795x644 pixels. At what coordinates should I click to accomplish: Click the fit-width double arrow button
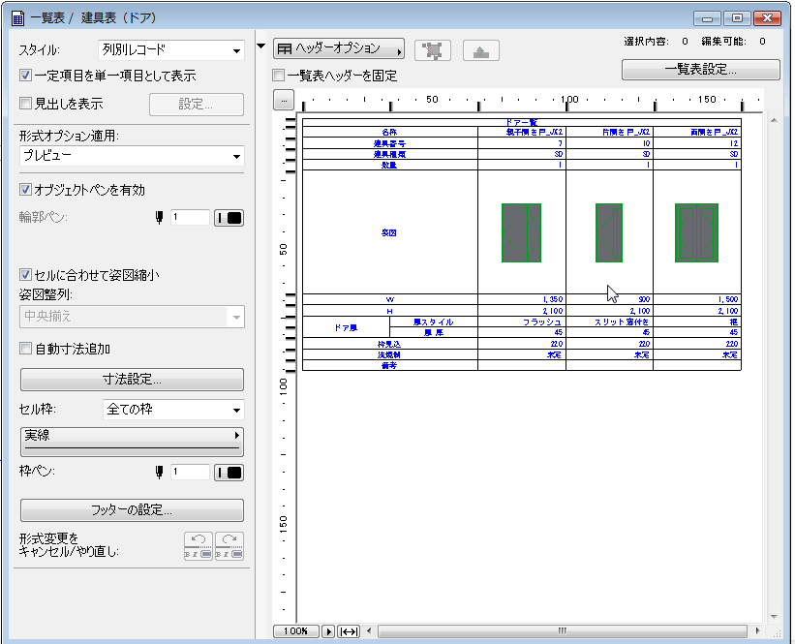[349, 631]
